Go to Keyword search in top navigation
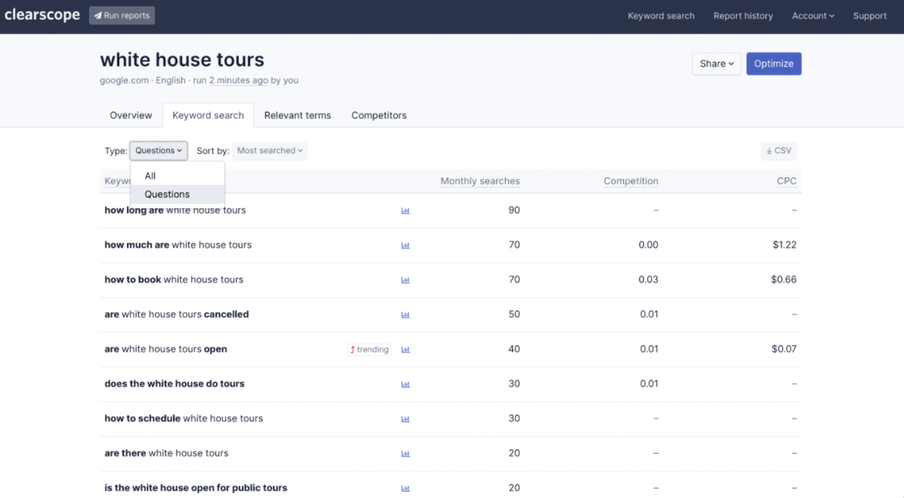904x498 pixels. [661, 16]
